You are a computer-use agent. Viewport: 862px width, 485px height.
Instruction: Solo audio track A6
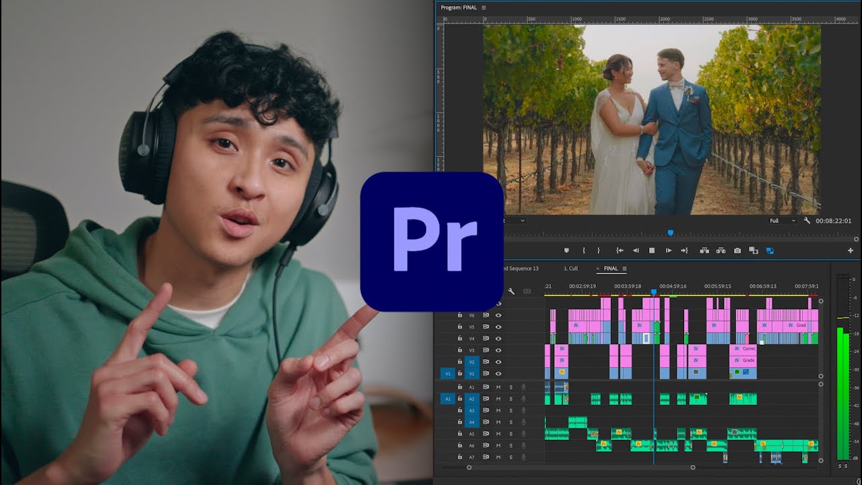coord(510,445)
